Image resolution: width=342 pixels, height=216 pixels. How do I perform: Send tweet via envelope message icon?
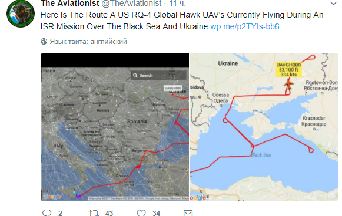(188, 213)
